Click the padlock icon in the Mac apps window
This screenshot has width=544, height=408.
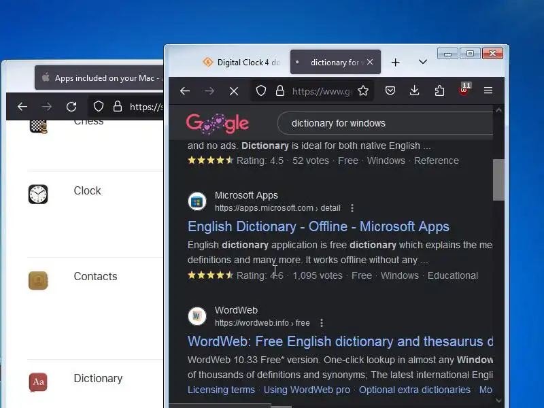pos(118,106)
